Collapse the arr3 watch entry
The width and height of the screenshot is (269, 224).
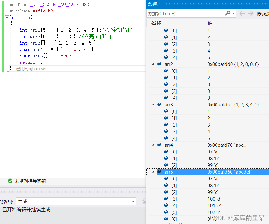153,104
